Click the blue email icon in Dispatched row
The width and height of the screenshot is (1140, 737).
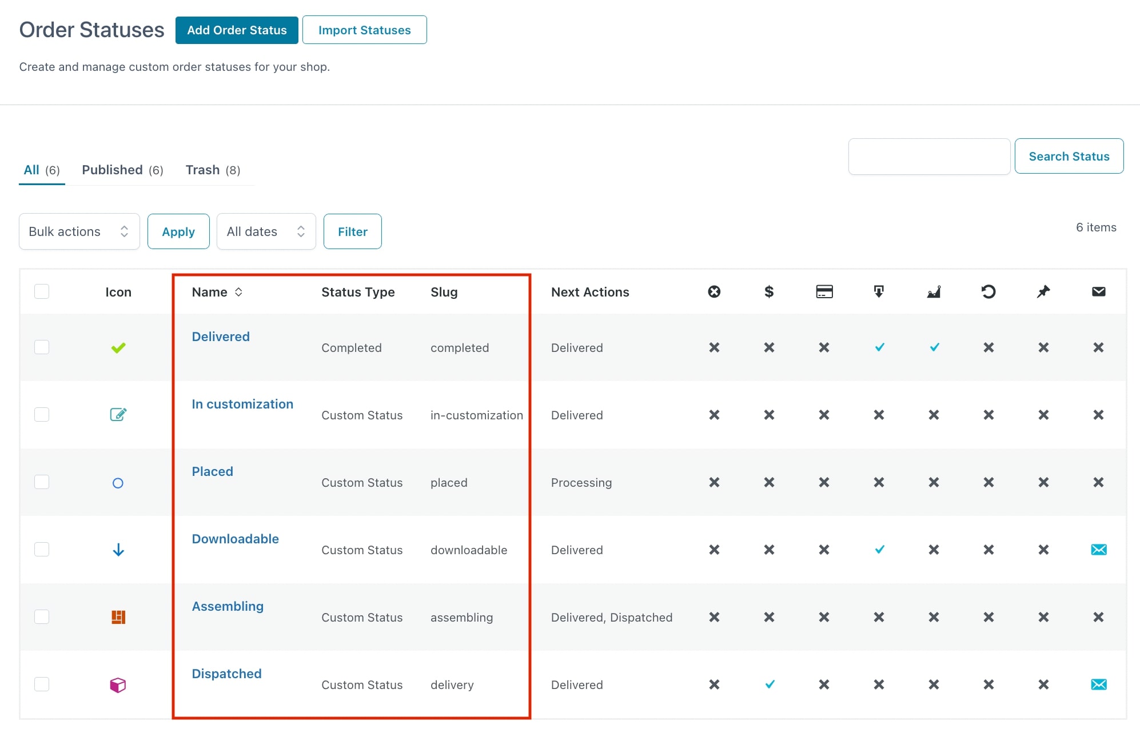pyautogui.click(x=1099, y=684)
